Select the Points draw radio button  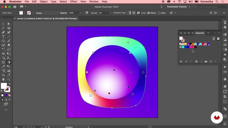pos(149,13)
